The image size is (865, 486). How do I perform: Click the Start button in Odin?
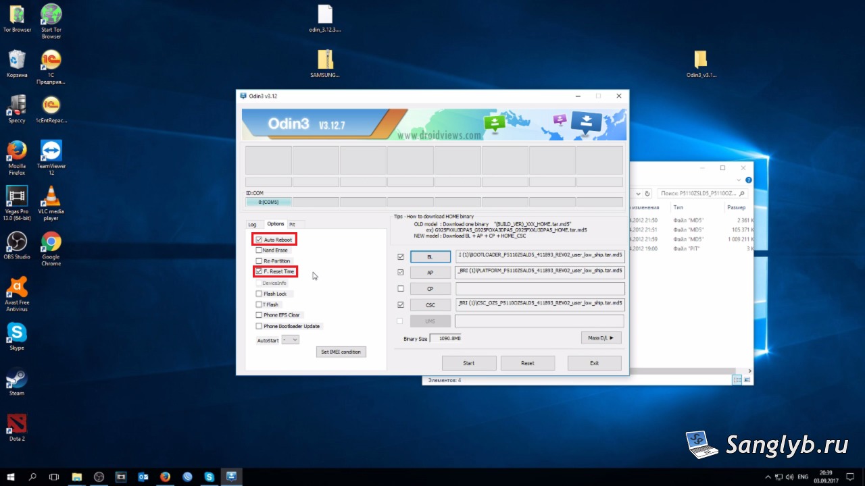point(469,363)
